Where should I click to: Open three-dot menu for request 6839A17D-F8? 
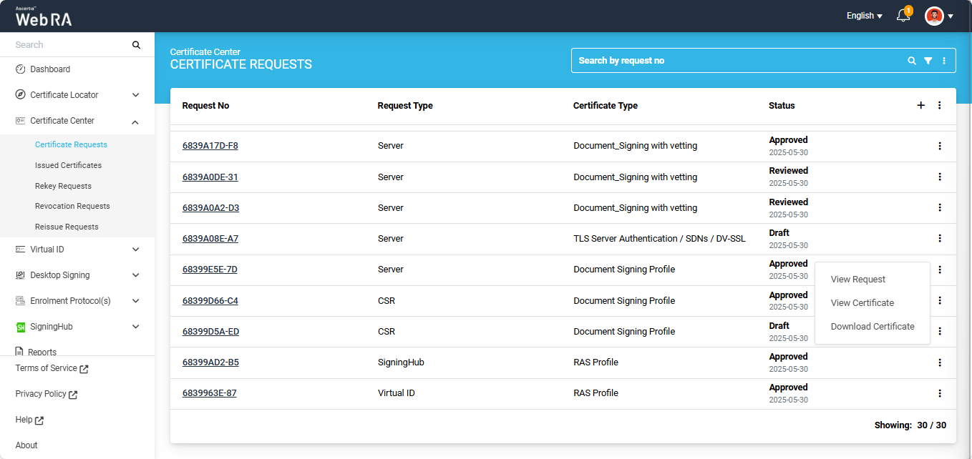point(939,146)
